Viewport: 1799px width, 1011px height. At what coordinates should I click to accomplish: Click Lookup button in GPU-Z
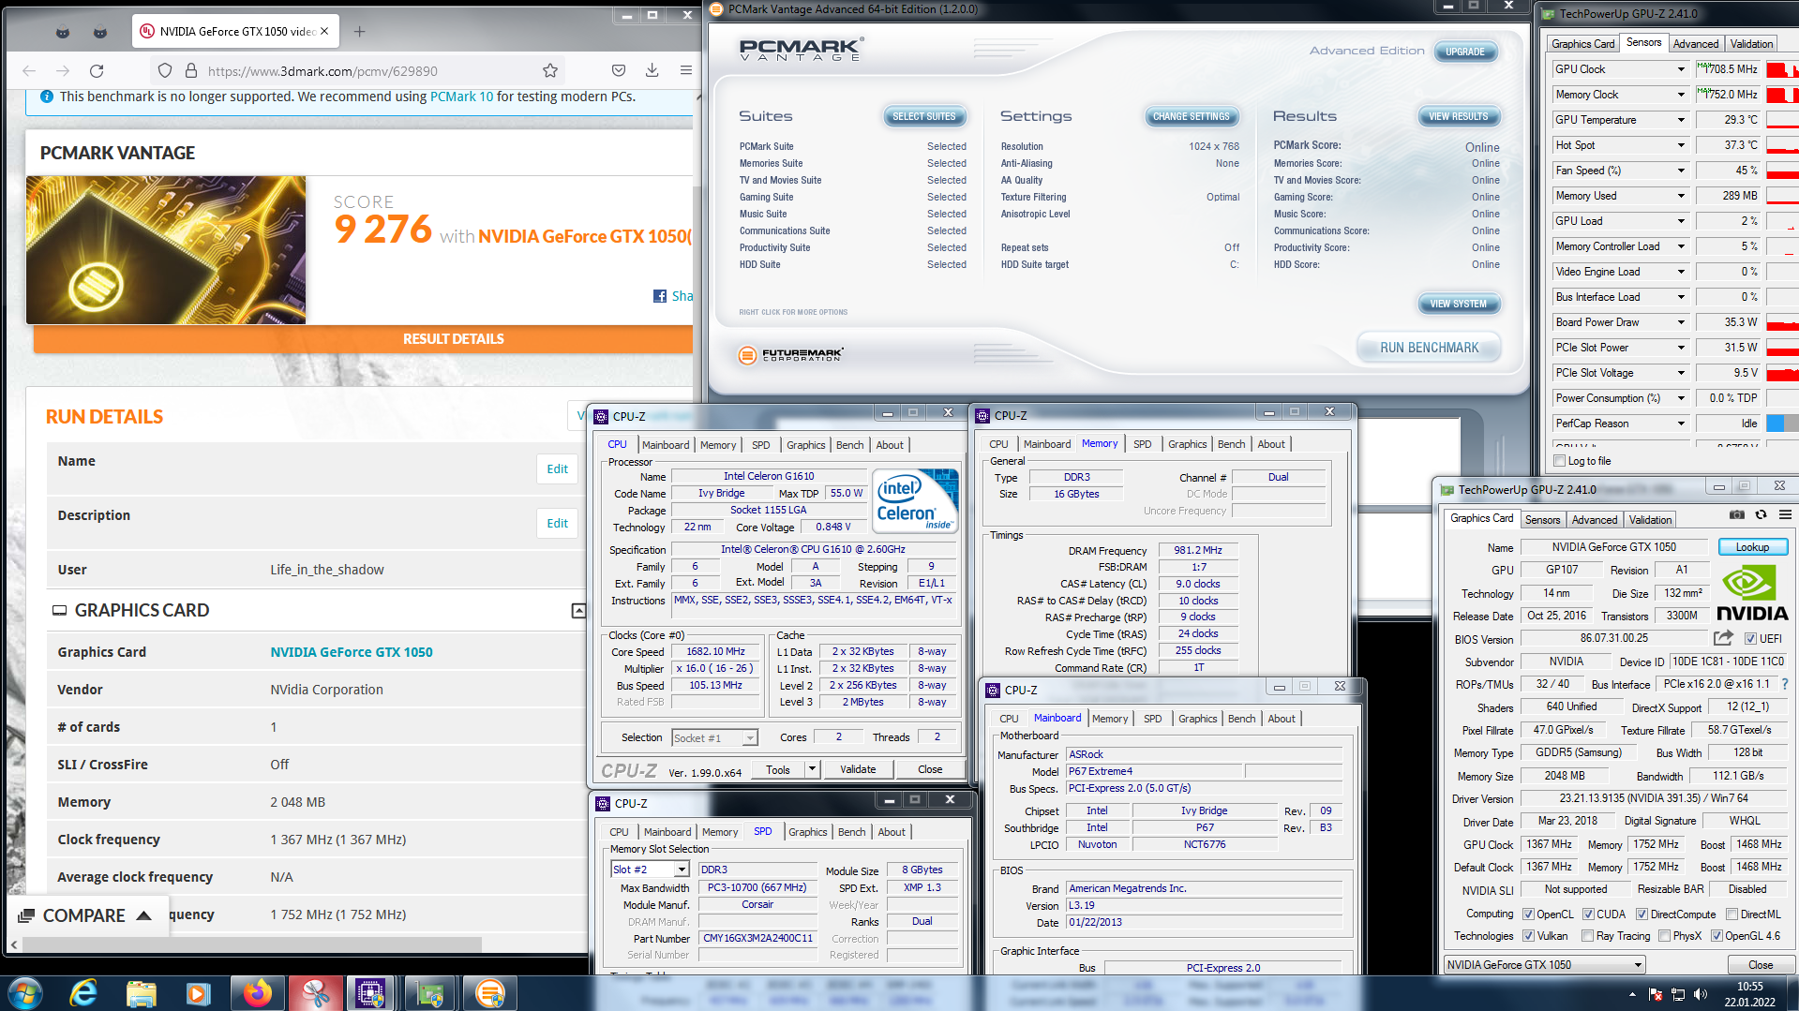[x=1752, y=547]
